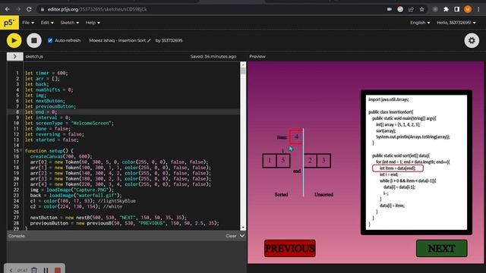The height and width of the screenshot is (273, 486).
Task: Click the loadImage("Capture.PNG") line
Action: (72, 190)
